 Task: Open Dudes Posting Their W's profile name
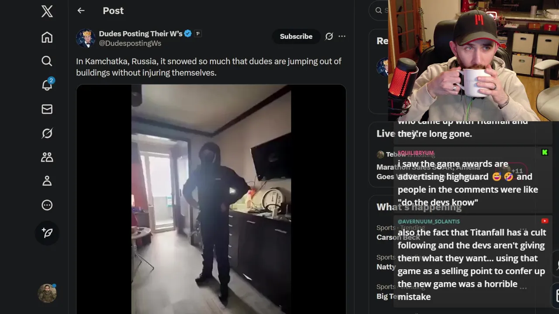tap(141, 34)
